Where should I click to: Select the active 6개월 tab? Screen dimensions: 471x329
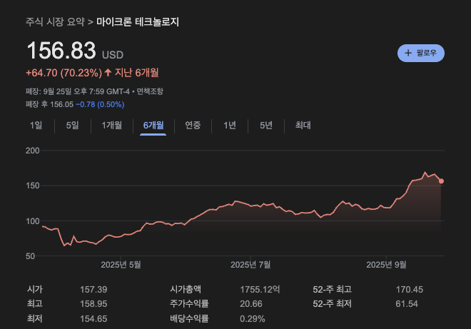click(x=153, y=126)
